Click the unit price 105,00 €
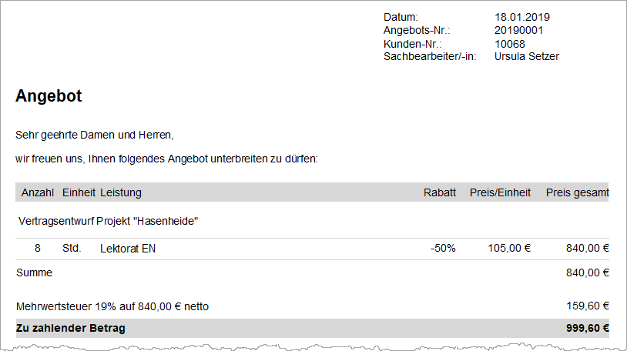This screenshot has width=627, height=351. tap(508, 249)
